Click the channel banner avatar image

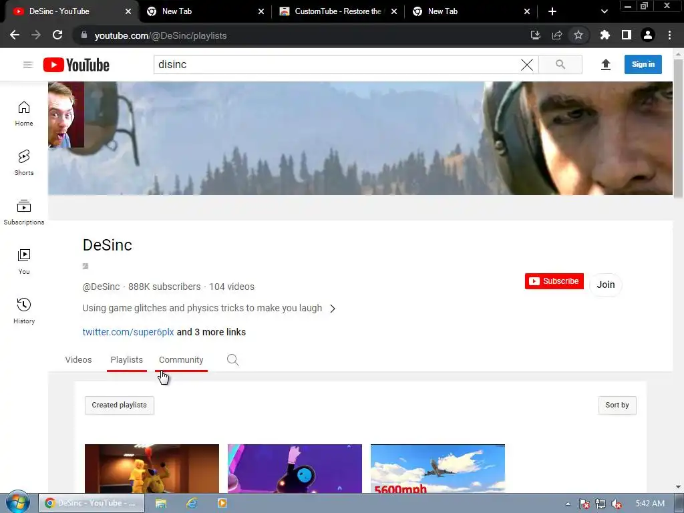coord(66,115)
